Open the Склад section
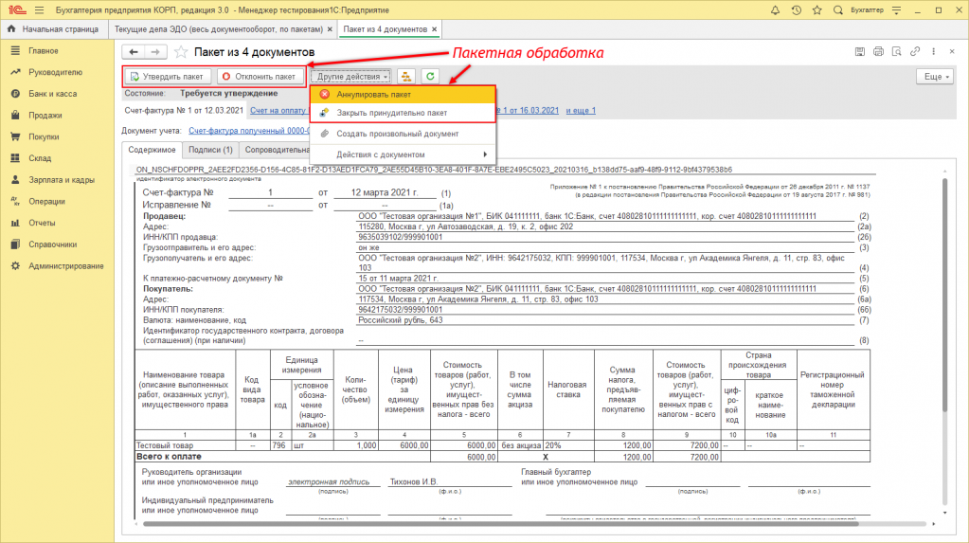Image resolution: width=969 pixels, height=543 pixels. tap(40, 158)
